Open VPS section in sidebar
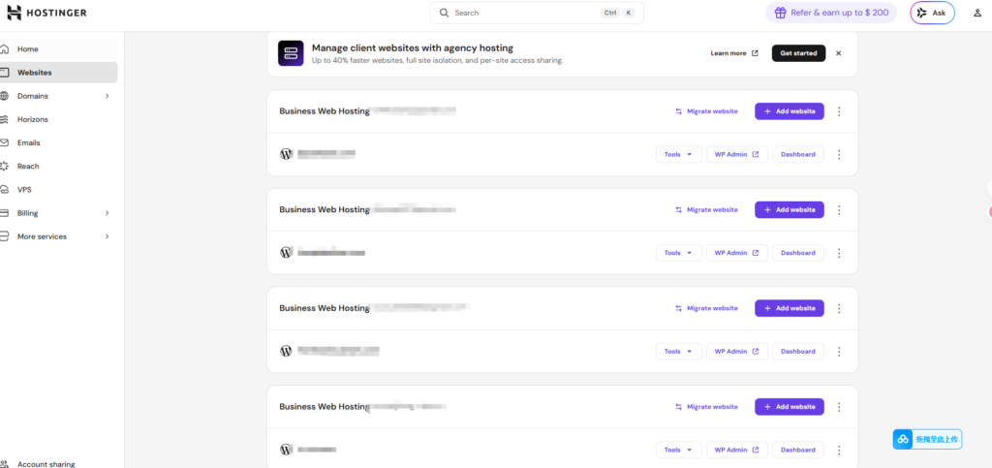The height and width of the screenshot is (468, 992). pos(24,190)
